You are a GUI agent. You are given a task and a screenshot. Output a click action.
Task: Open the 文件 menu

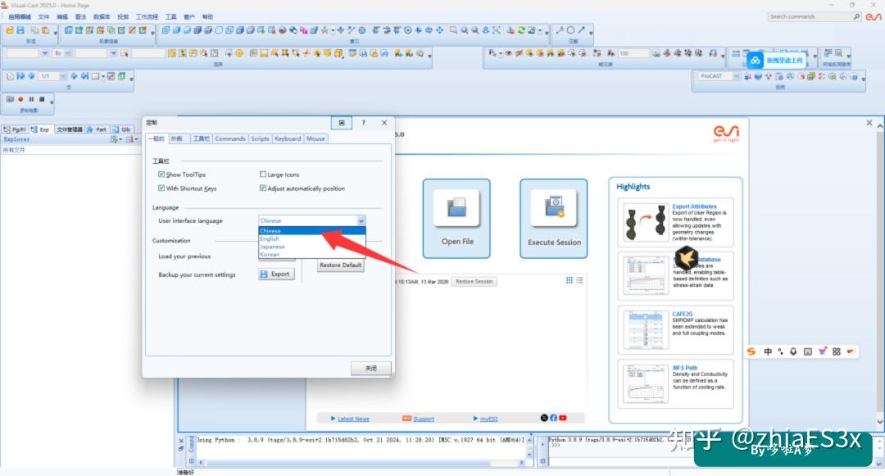(x=43, y=17)
